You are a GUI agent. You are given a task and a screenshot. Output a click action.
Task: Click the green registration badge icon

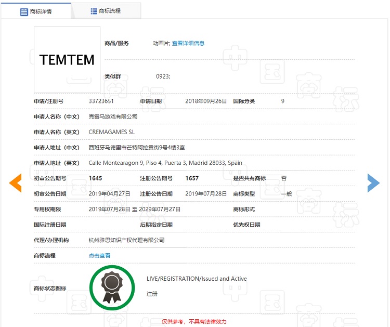point(112,287)
